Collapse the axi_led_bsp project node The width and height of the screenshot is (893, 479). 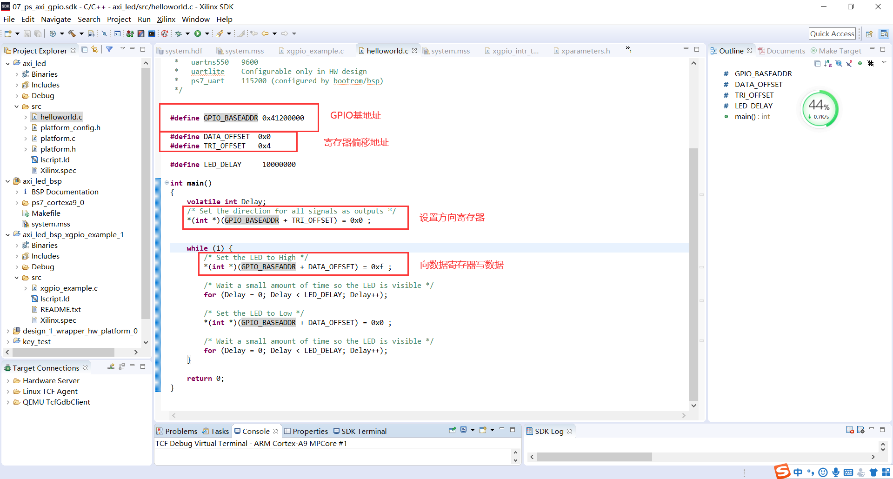point(8,181)
